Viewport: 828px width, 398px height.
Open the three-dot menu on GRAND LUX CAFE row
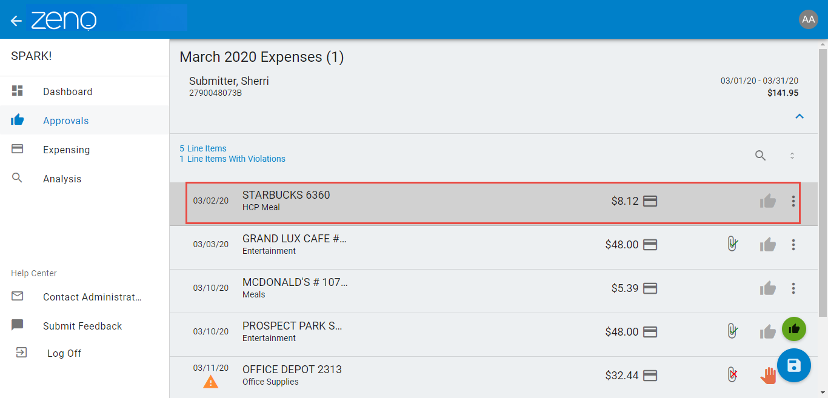[793, 244]
